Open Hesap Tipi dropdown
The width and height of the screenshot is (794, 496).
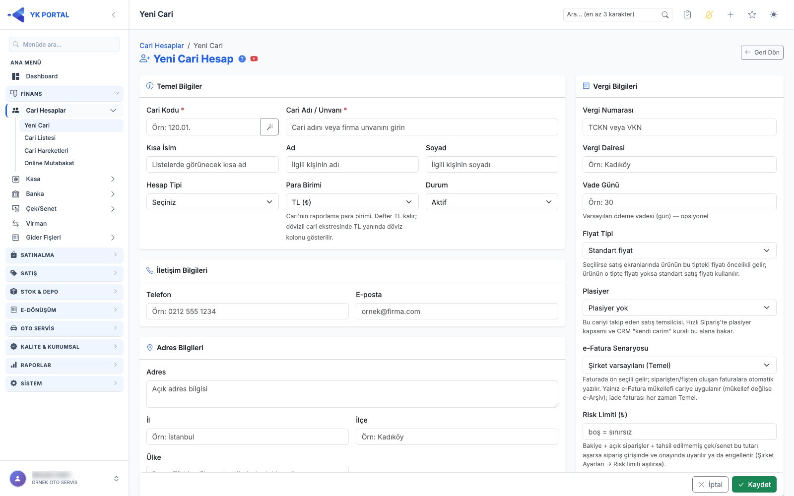[x=212, y=202]
